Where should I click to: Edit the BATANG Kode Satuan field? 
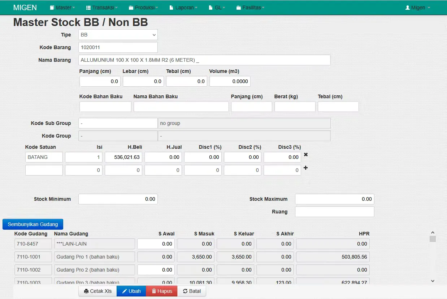(x=44, y=157)
